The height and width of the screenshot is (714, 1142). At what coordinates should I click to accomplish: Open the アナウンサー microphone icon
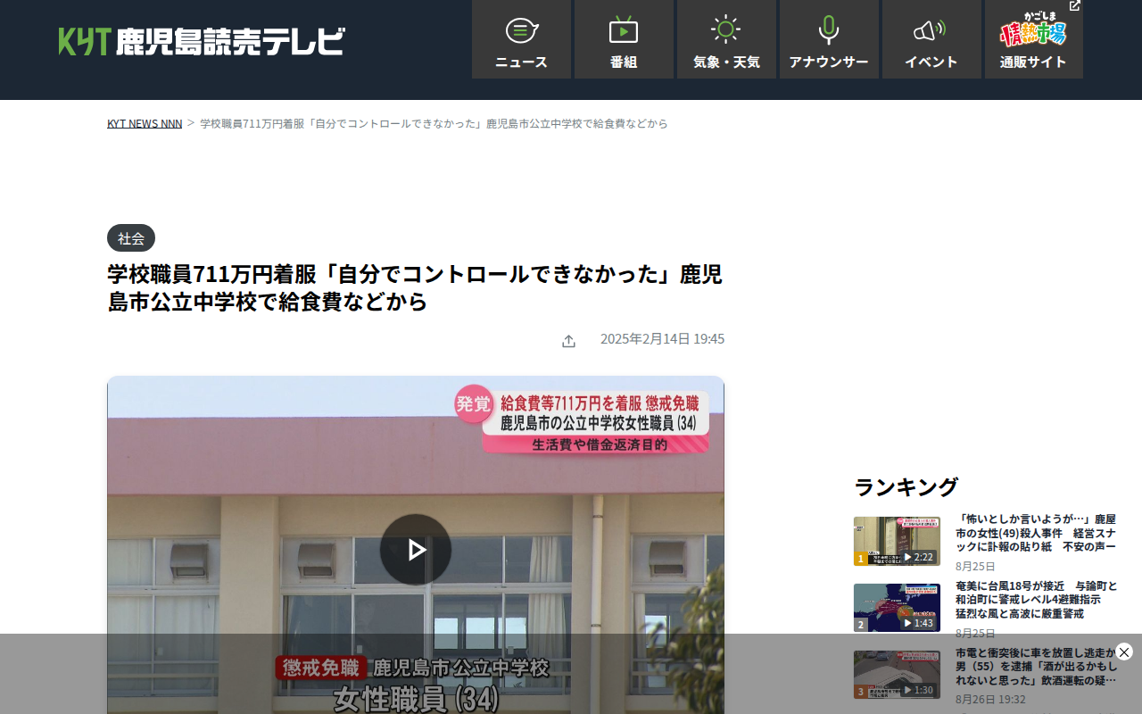click(x=829, y=39)
